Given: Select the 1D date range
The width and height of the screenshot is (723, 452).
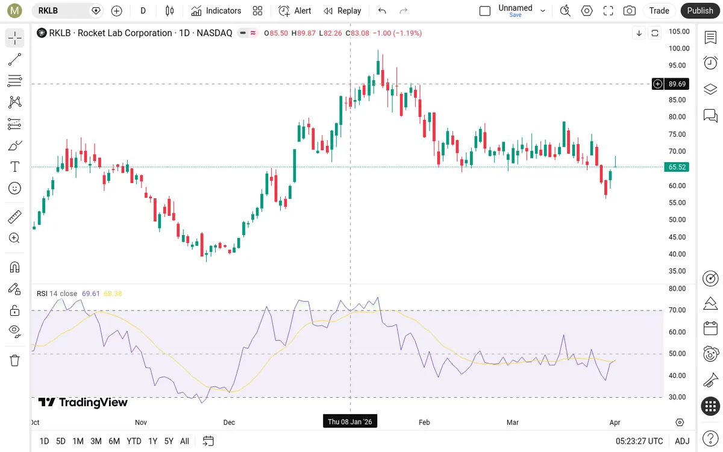Looking at the screenshot, I should [x=44, y=441].
